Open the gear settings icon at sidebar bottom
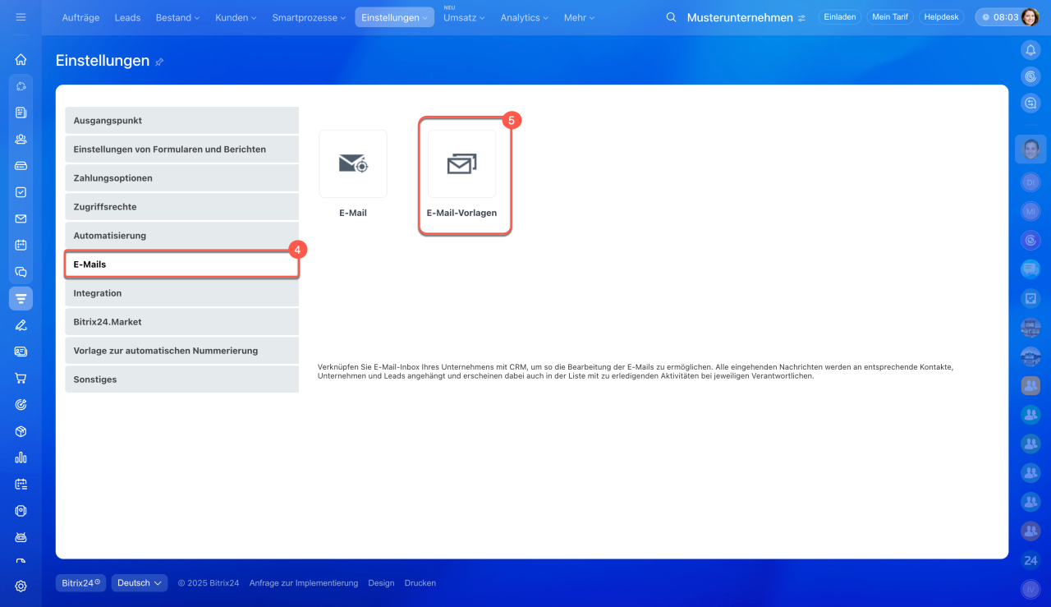This screenshot has height=607, width=1051. point(21,586)
